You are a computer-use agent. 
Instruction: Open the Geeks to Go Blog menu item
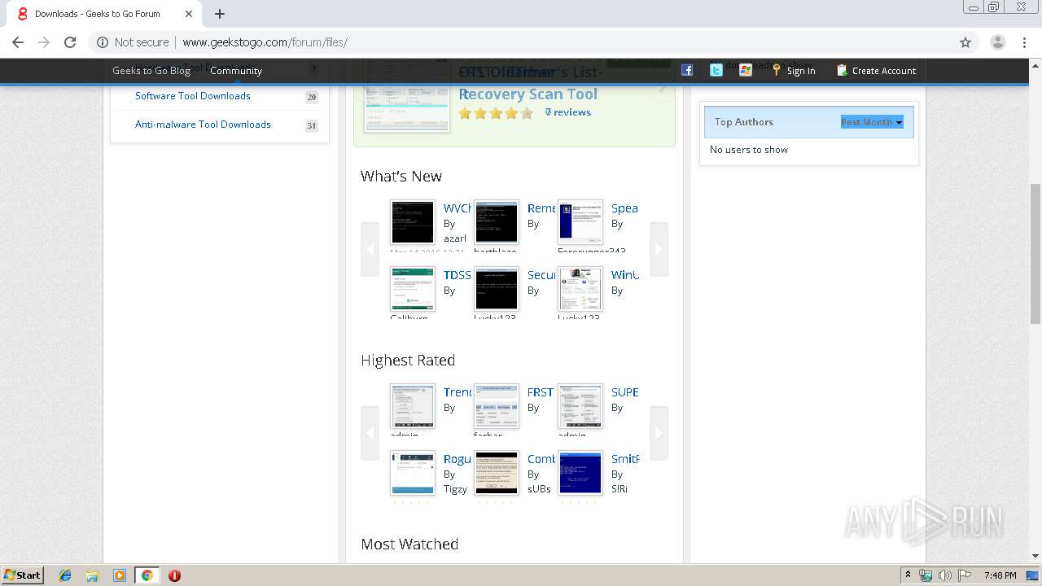(x=151, y=71)
